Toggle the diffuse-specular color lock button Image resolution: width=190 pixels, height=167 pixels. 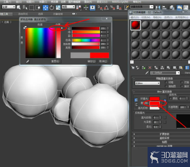tap(136, 105)
